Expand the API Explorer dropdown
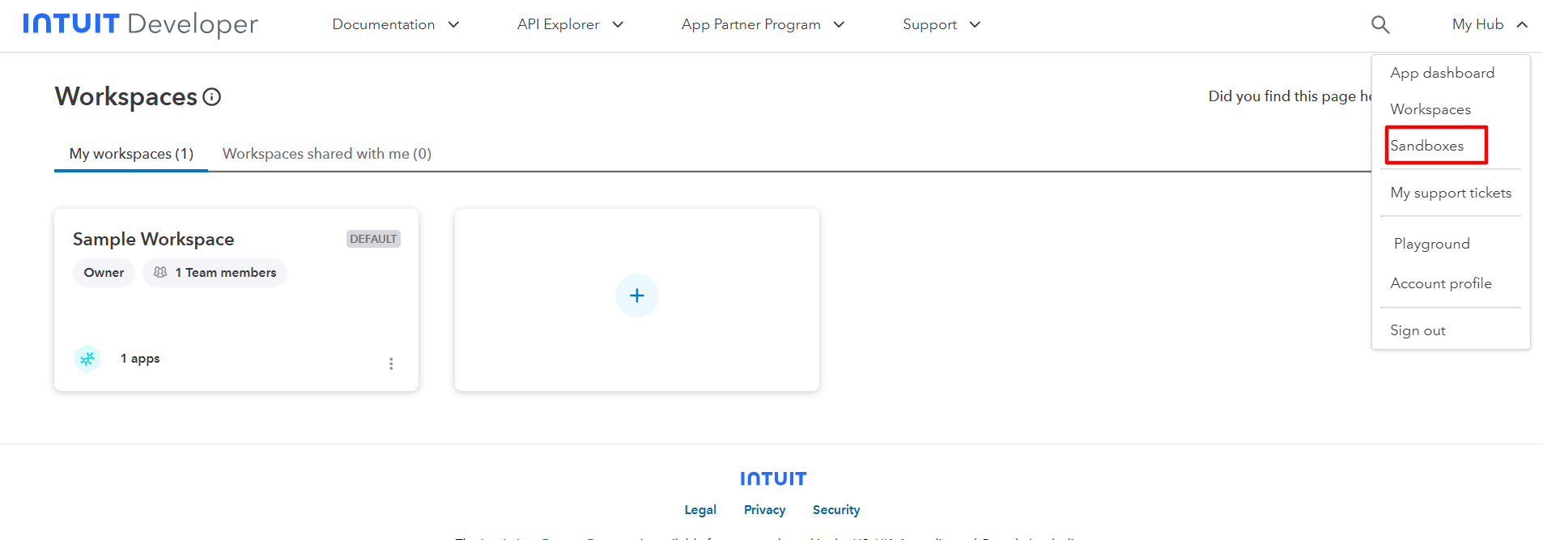This screenshot has width=1543, height=540. tap(571, 24)
